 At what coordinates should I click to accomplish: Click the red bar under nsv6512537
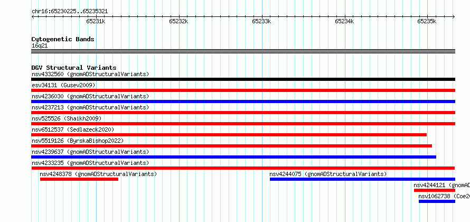[229, 135]
